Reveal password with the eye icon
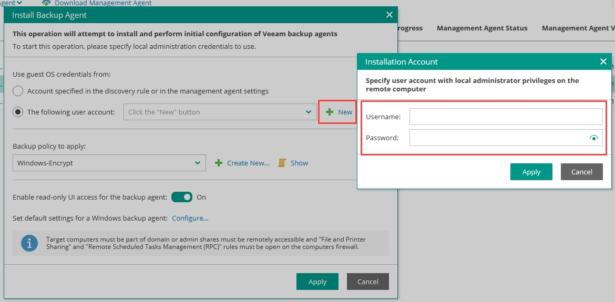The height and width of the screenshot is (302, 615). [594, 138]
